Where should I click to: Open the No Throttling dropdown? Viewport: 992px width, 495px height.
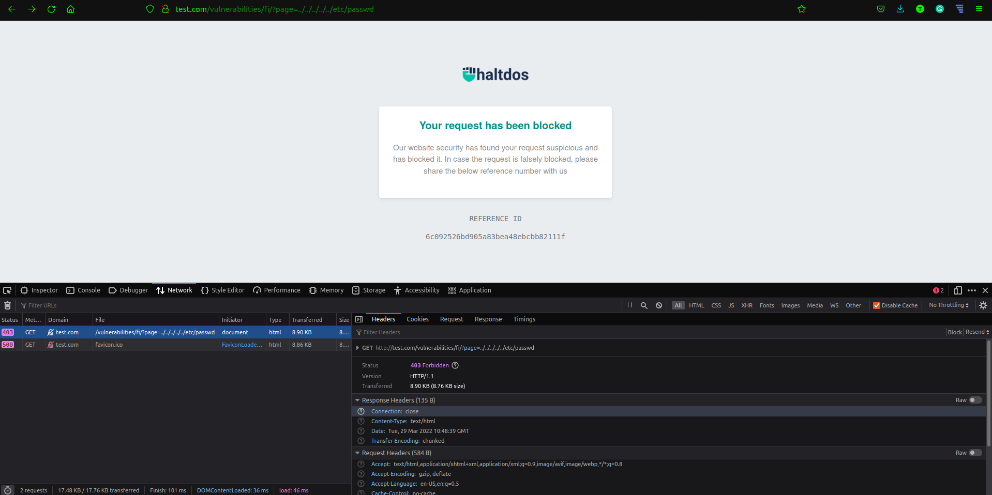(949, 305)
